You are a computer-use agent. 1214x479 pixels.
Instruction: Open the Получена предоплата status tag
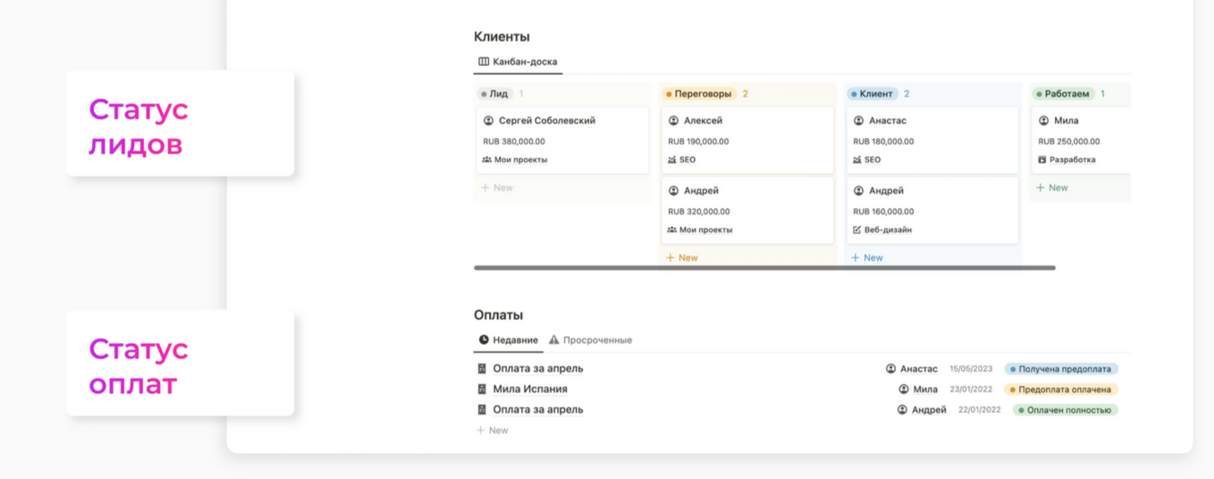click(1061, 369)
